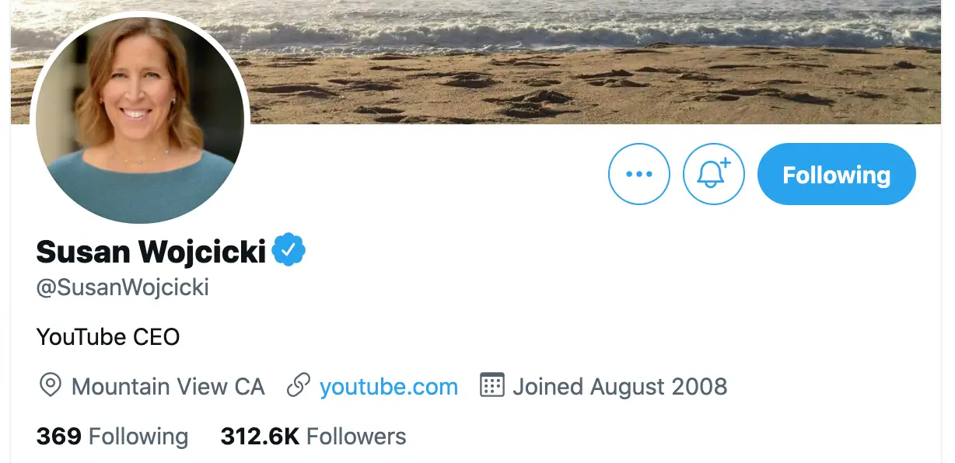
Task: Click the @SusanWojcicki handle
Action: click(x=122, y=287)
